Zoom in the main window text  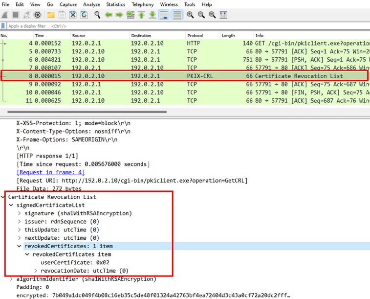point(190,15)
